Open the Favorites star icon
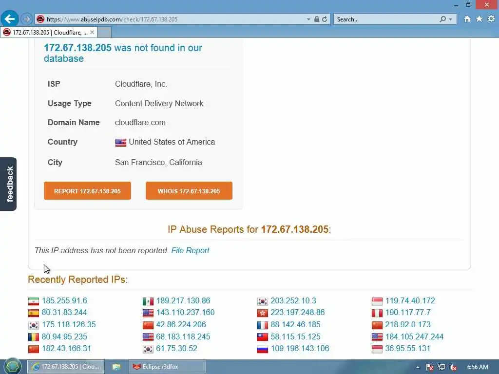The image size is (499, 374). 479,19
